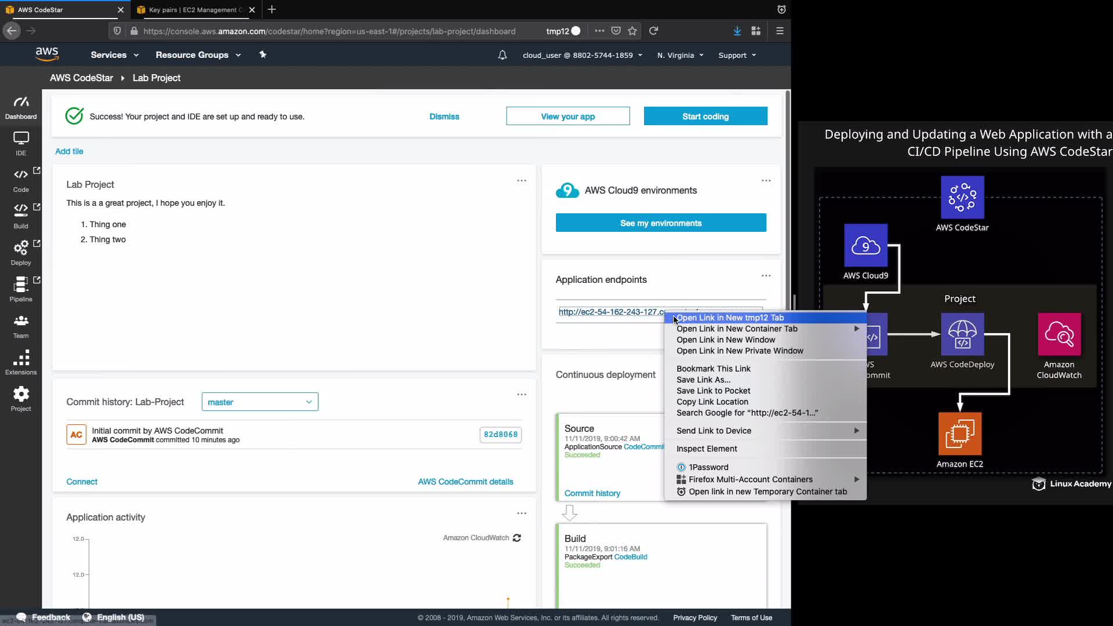Open the IDE sidebar icon
The image size is (1113, 626).
21,143
